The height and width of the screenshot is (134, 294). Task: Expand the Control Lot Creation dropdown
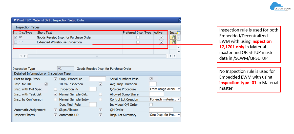tap(179, 99)
